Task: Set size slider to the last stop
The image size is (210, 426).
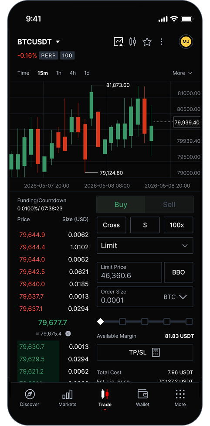Action: pyautogui.click(x=189, y=322)
